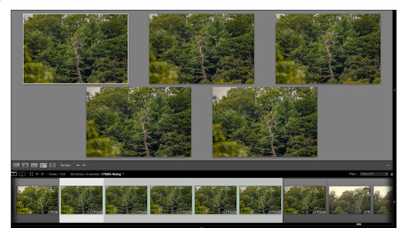Open second window display button 2
This screenshot has width=397, height=228.
click(x=22, y=174)
